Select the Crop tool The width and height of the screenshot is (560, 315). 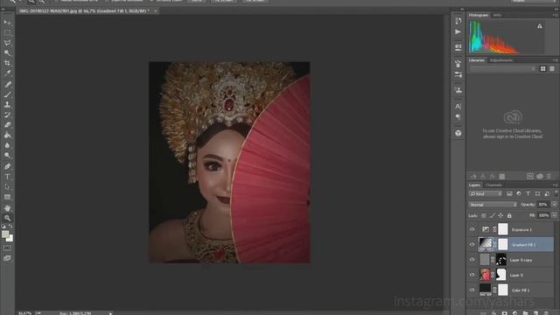coord(7,63)
